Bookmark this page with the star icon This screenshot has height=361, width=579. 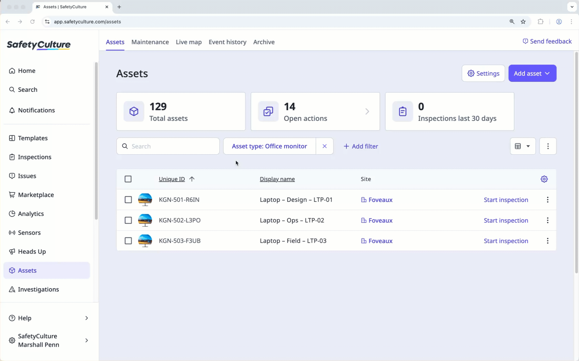click(x=523, y=22)
